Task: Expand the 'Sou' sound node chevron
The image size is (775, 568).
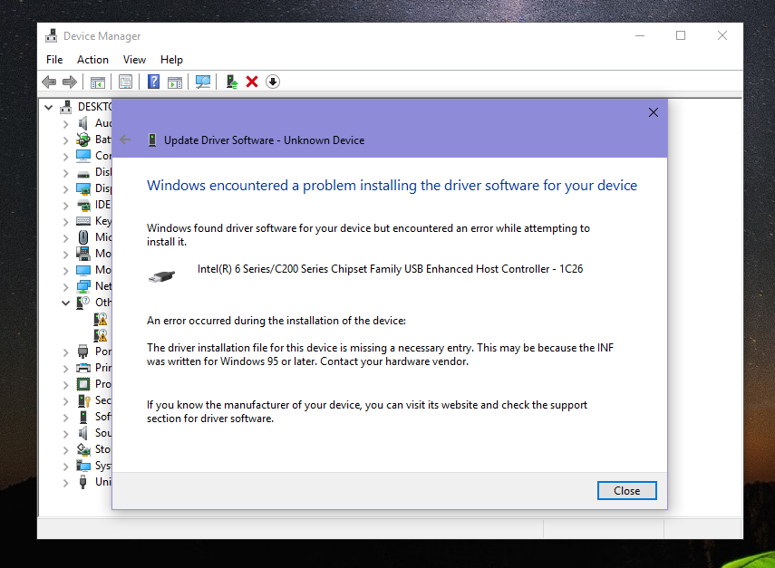Action: [x=66, y=434]
